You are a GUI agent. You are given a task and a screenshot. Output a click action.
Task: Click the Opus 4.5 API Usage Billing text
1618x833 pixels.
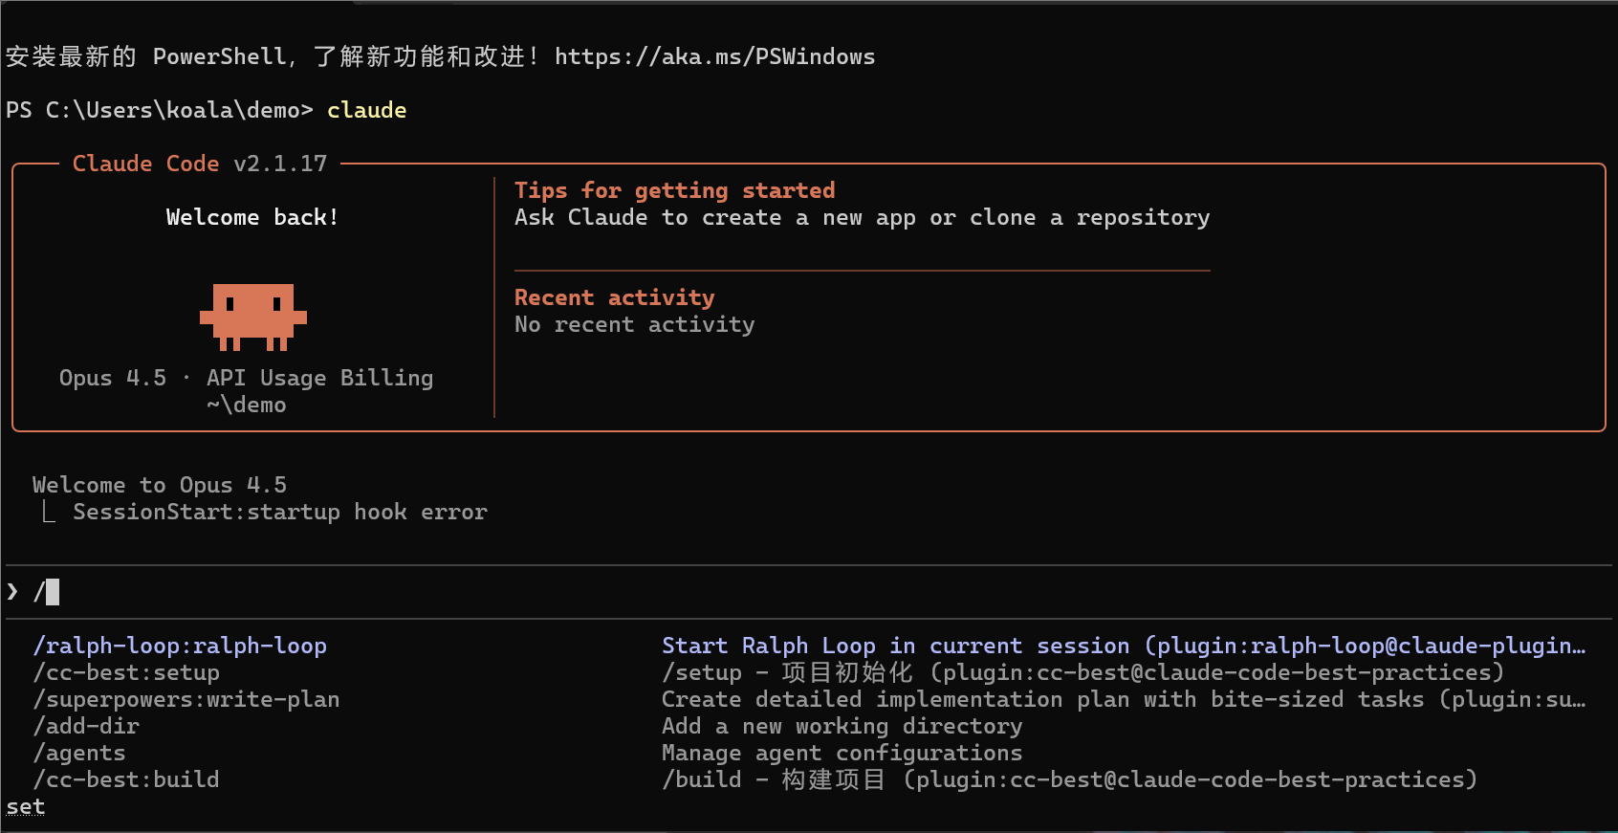coord(247,378)
